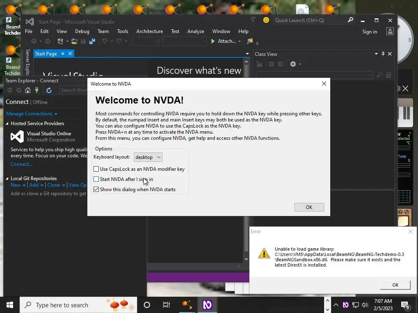This screenshot has height=313, width=418.
Task: Toggle pin on the Start Page tab
Action: pos(62,53)
